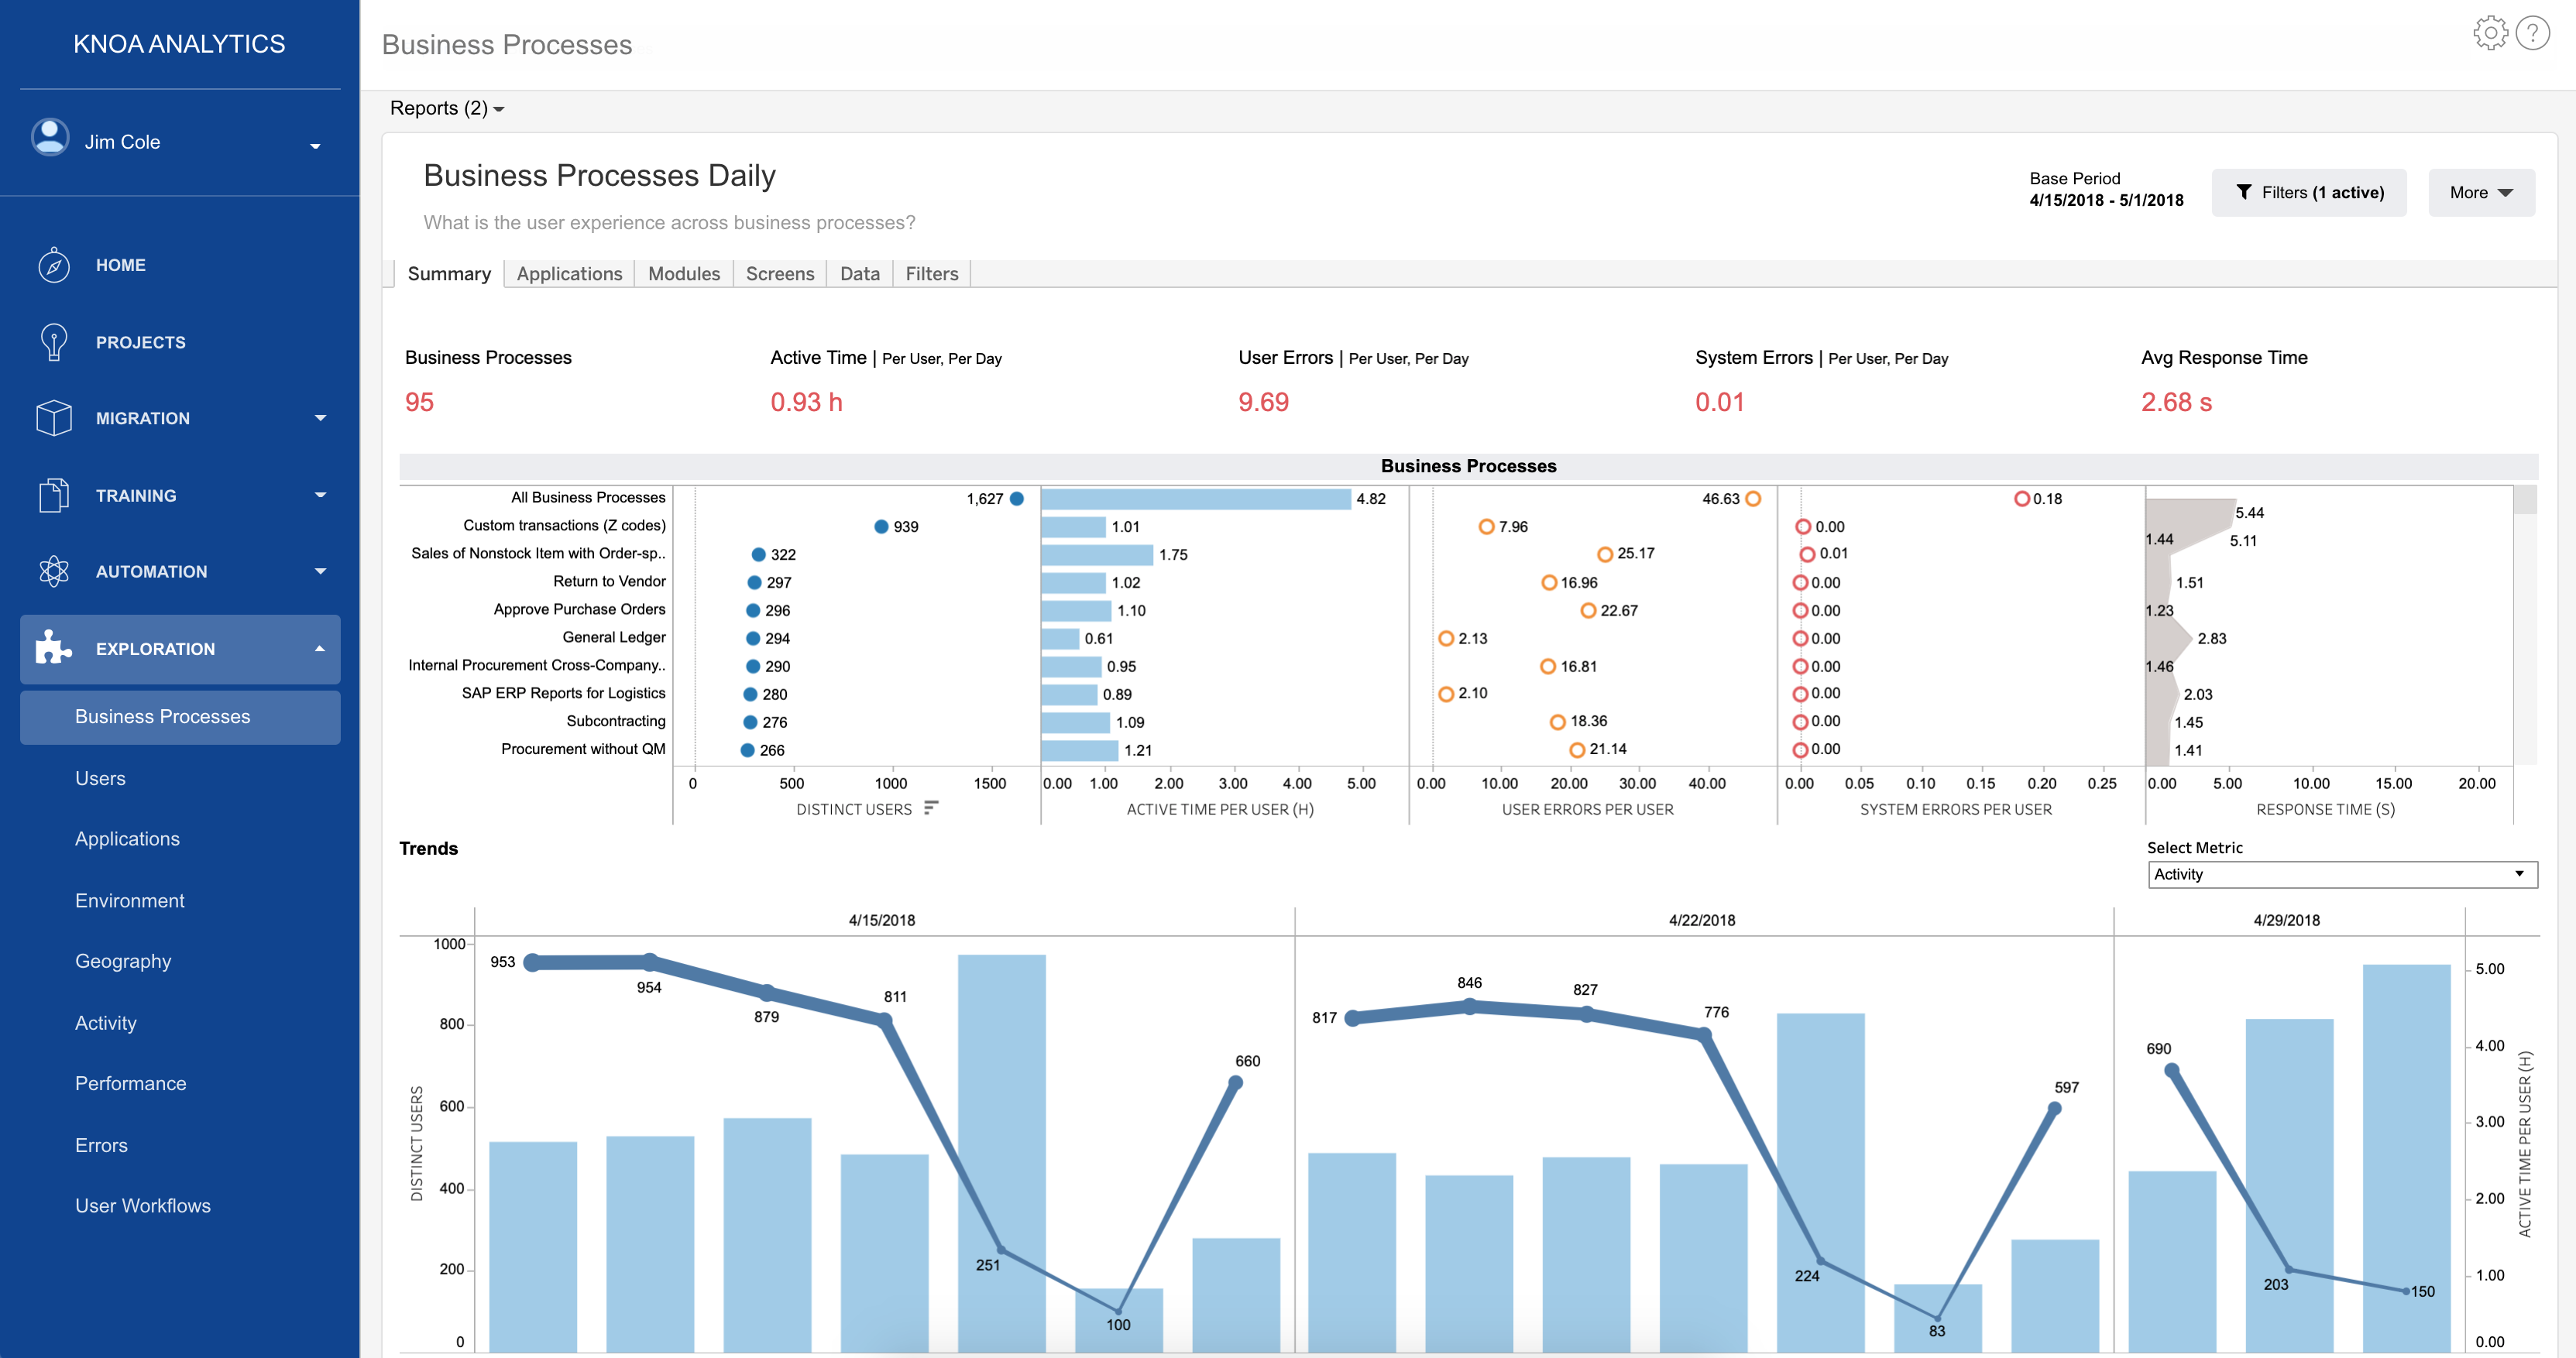
Task: Click the Home compass icon
Action: click(x=54, y=265)
